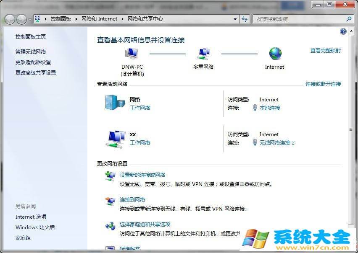
Task: Click the address bar control panel icon
Action: pyautogui.click(x=38, y=19)
